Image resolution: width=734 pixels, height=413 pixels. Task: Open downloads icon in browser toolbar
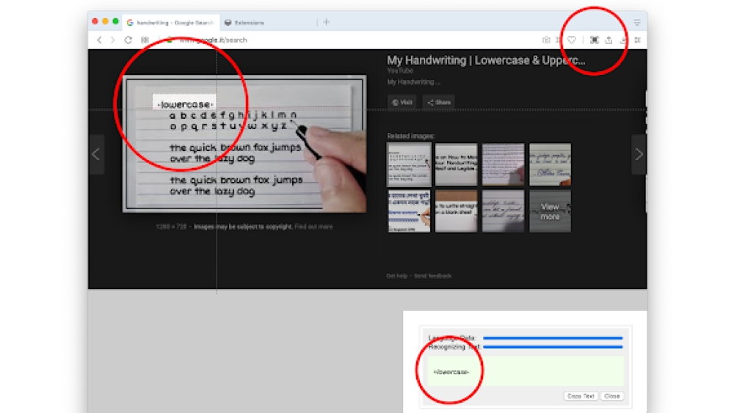623,40
